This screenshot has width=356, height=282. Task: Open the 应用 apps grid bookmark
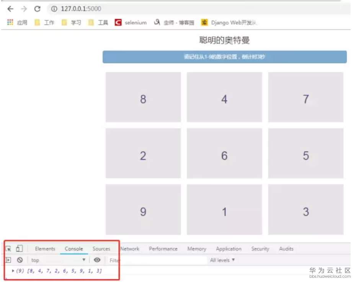pos(17,22)
